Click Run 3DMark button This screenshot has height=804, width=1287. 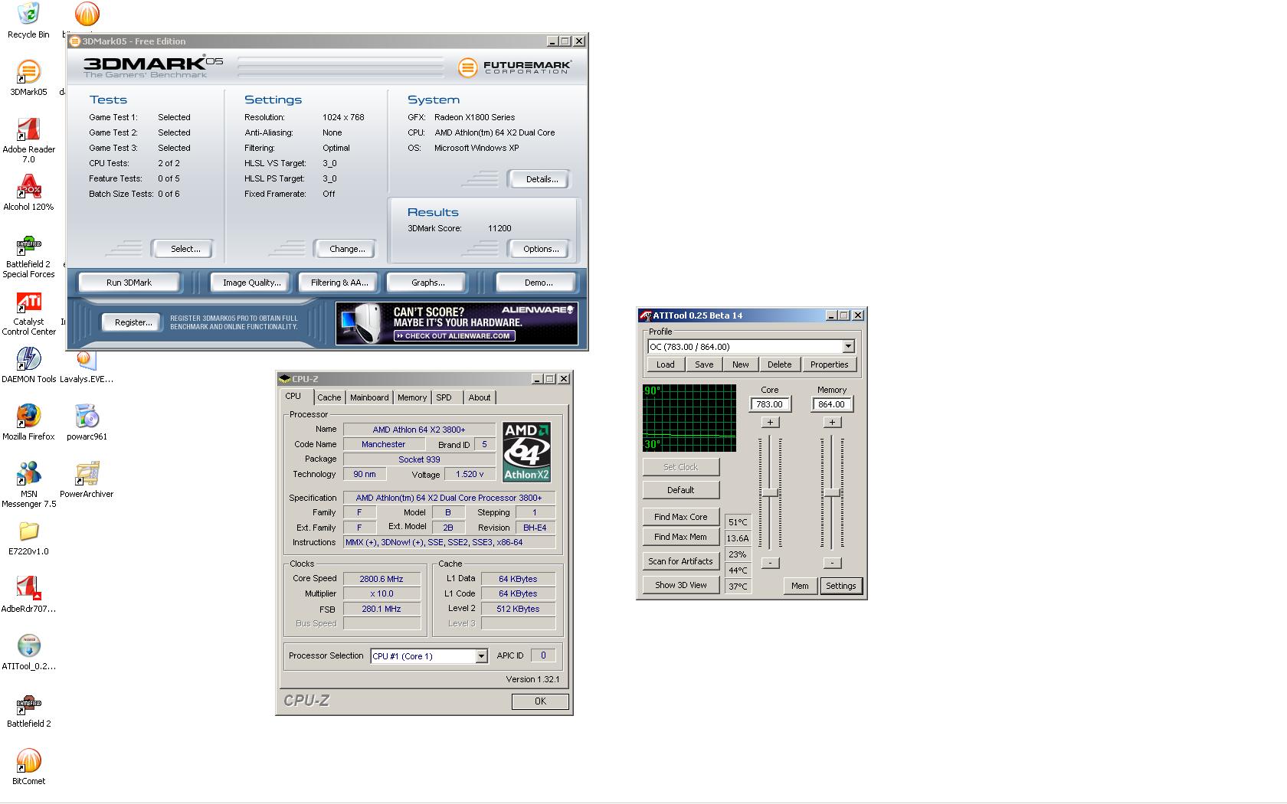pos(129,283)
